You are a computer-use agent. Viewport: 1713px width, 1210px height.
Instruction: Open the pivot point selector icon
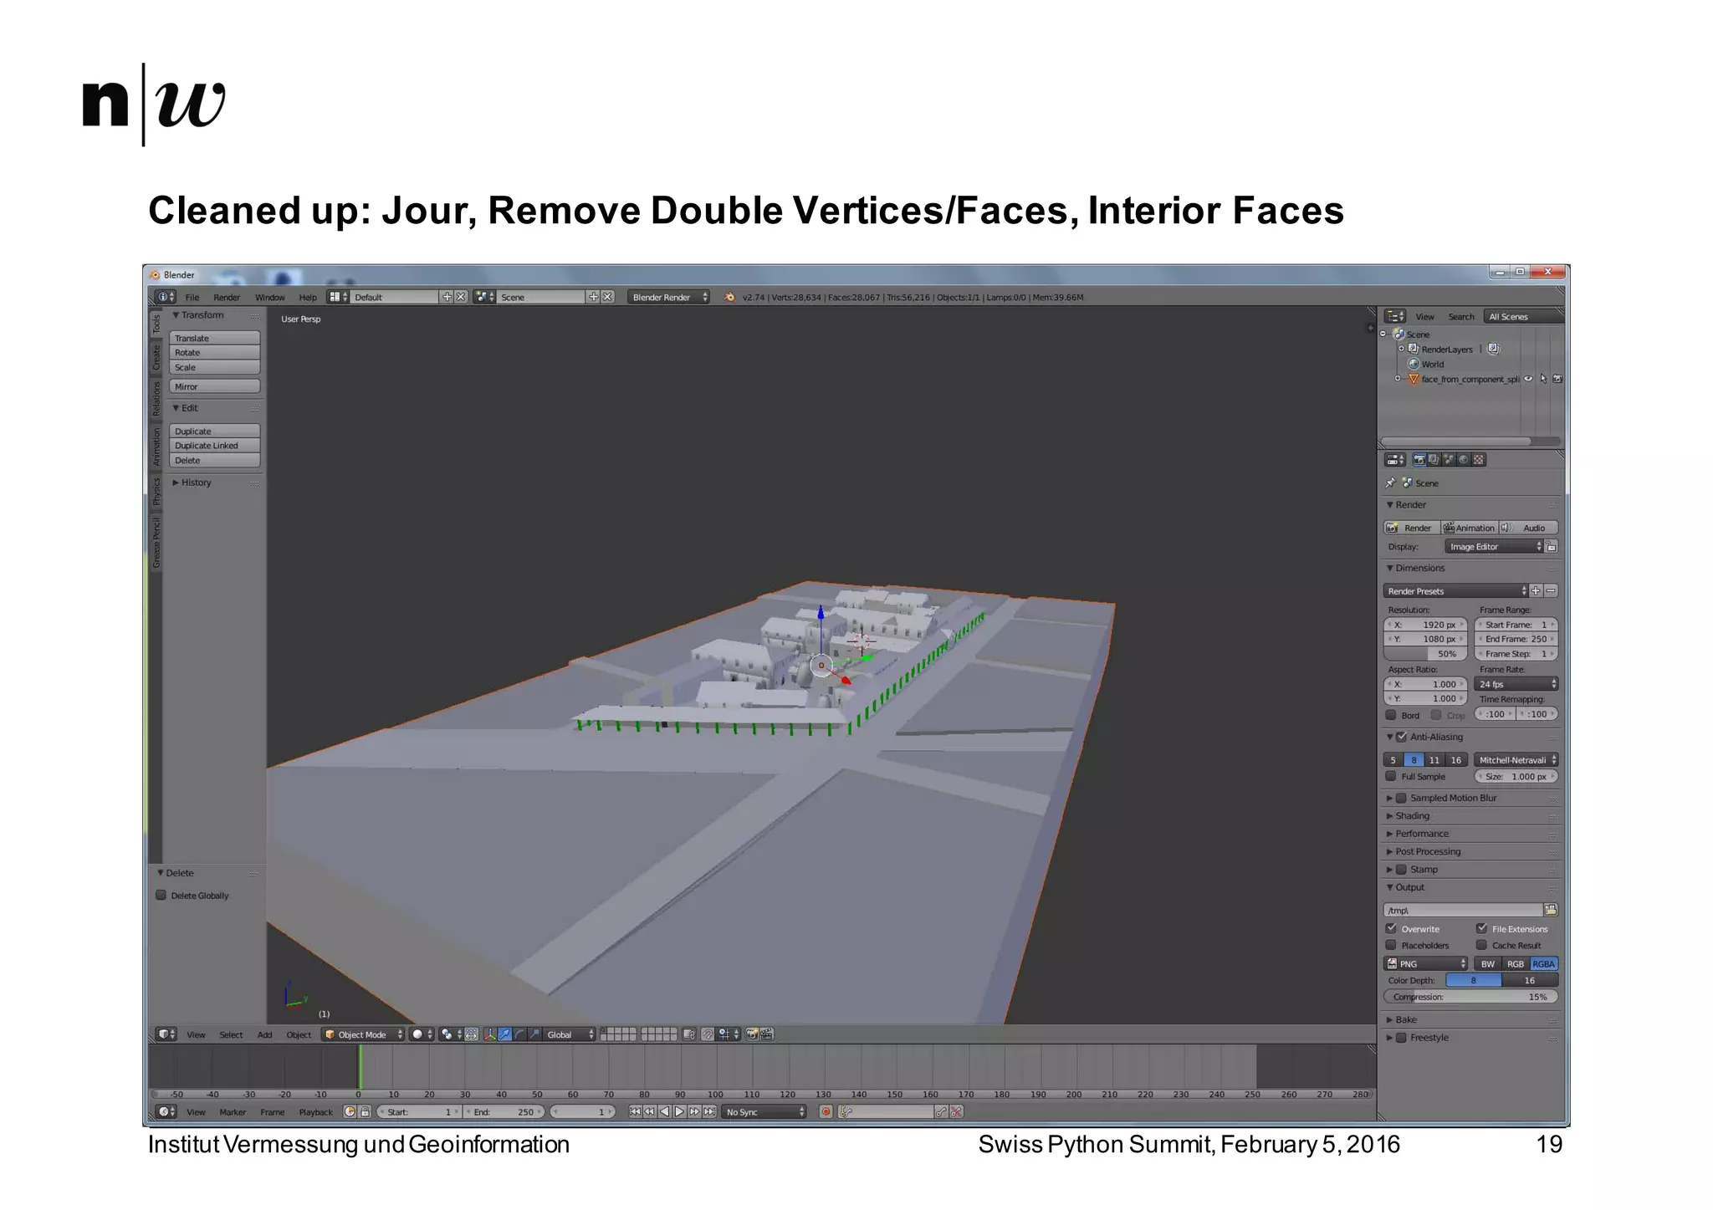pos(451,1034)
